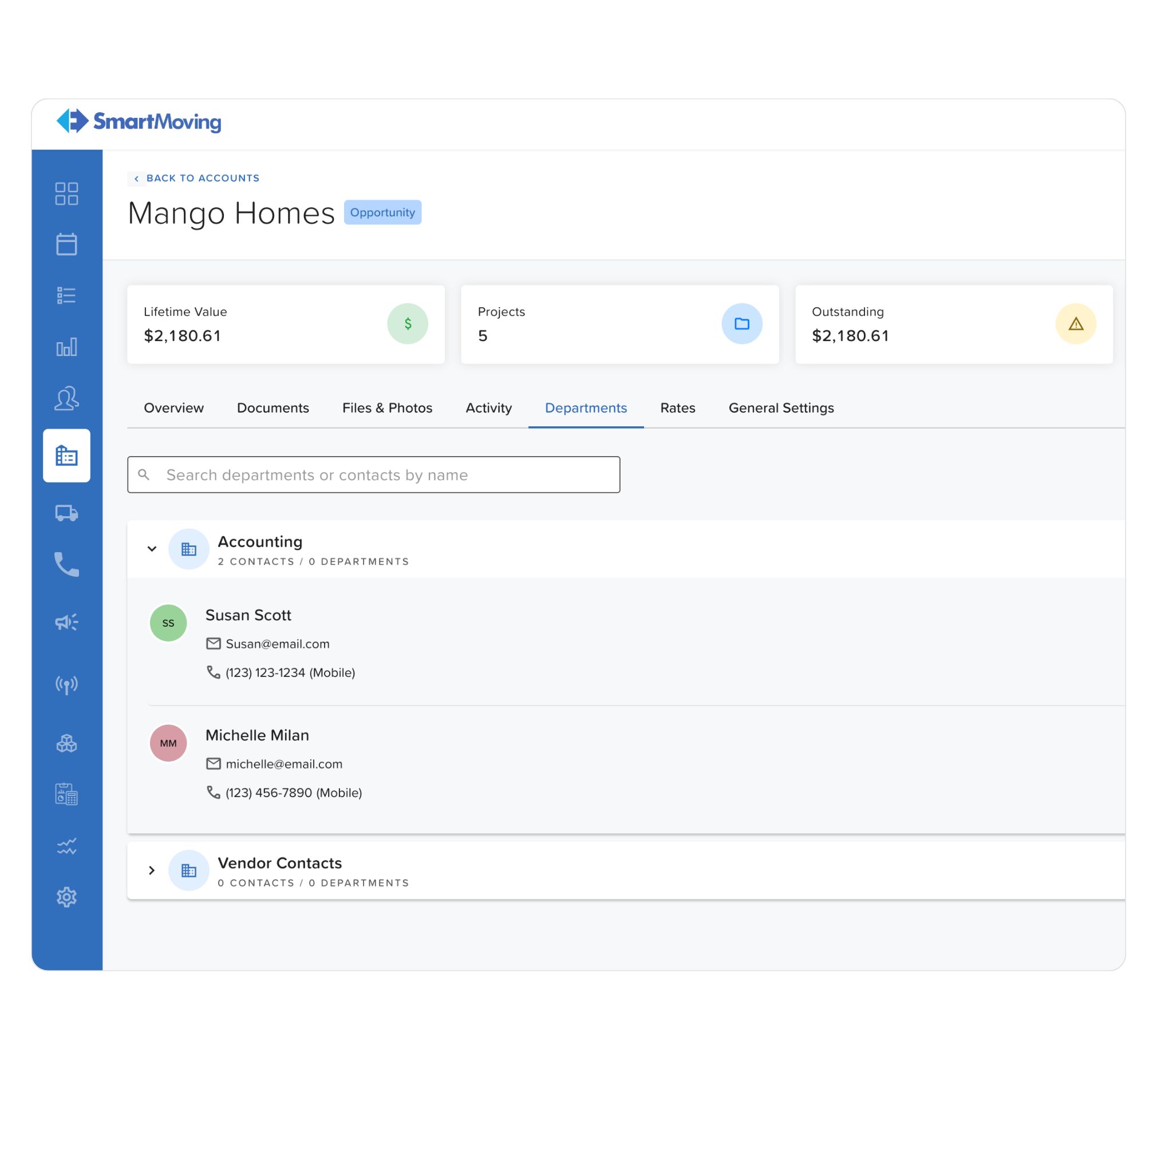Click Michelle Milan's MM avatar

[x=168, y=743]
